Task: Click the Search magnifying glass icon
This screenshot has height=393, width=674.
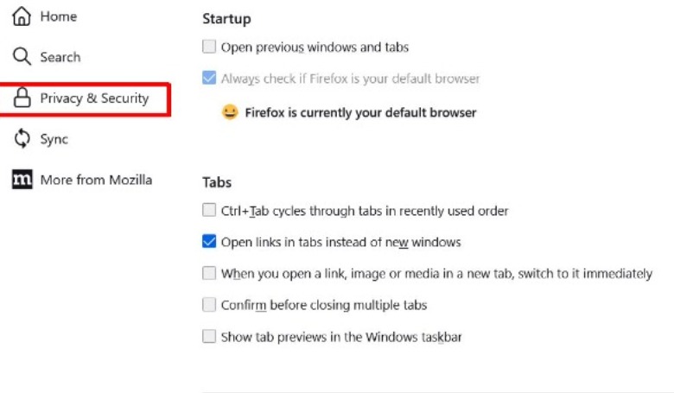Action: pos(22,57)
